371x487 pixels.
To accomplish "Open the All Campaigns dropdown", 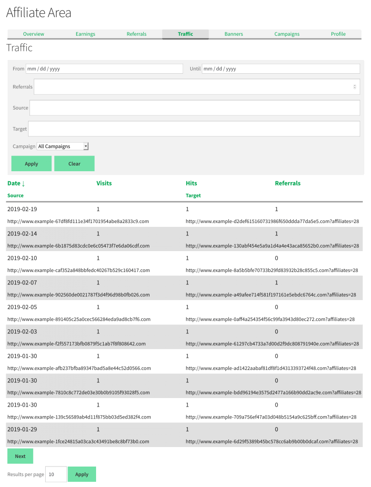I will tap(63, 146).
